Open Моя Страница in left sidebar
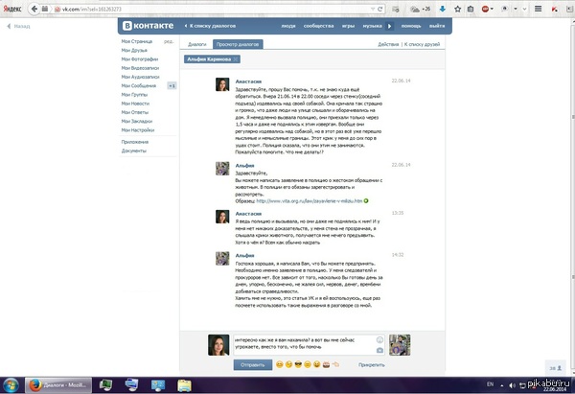Image resolution: width=575 pixels, height=394 pixels. pos(137,41)
